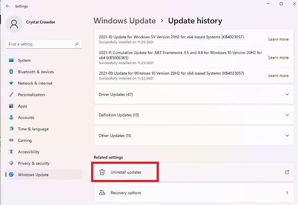Click the Uninstall updates label
The height and width of the screenshot is (205, 298).
pos(126,172)
